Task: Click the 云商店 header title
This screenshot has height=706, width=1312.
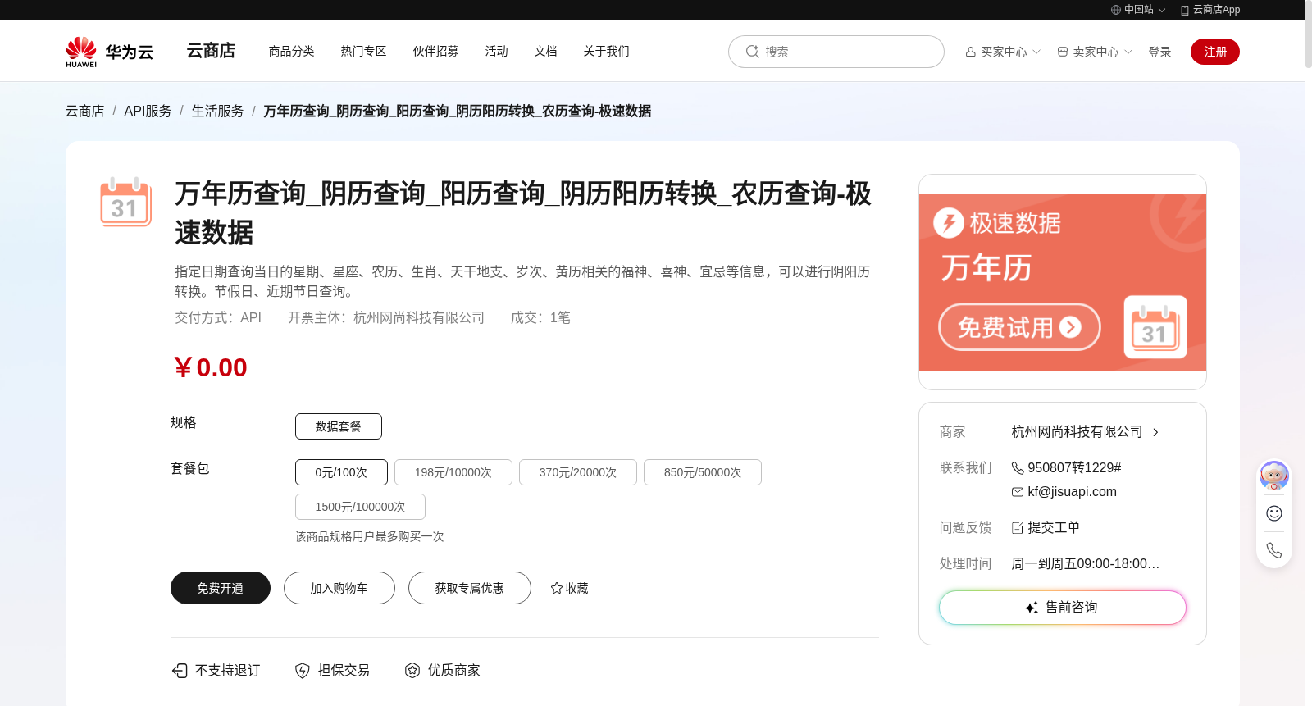Action: click(211, 51)
